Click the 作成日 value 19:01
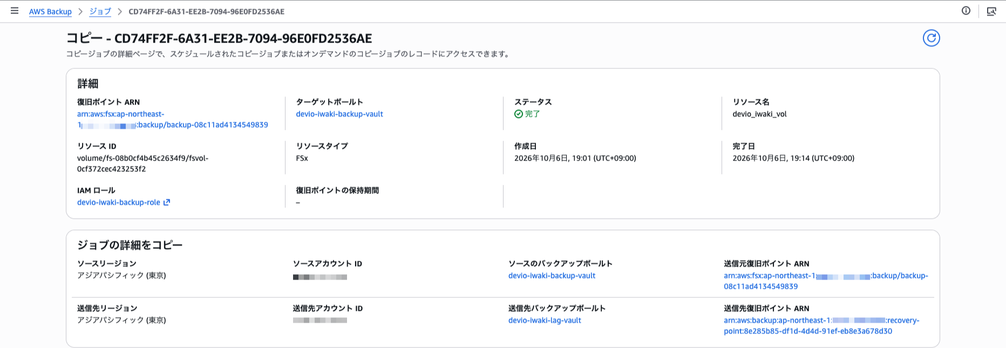 [x=575, y=158]
